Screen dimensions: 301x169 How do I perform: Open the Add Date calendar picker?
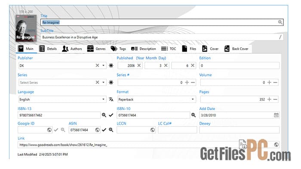(x=276, y=115)
